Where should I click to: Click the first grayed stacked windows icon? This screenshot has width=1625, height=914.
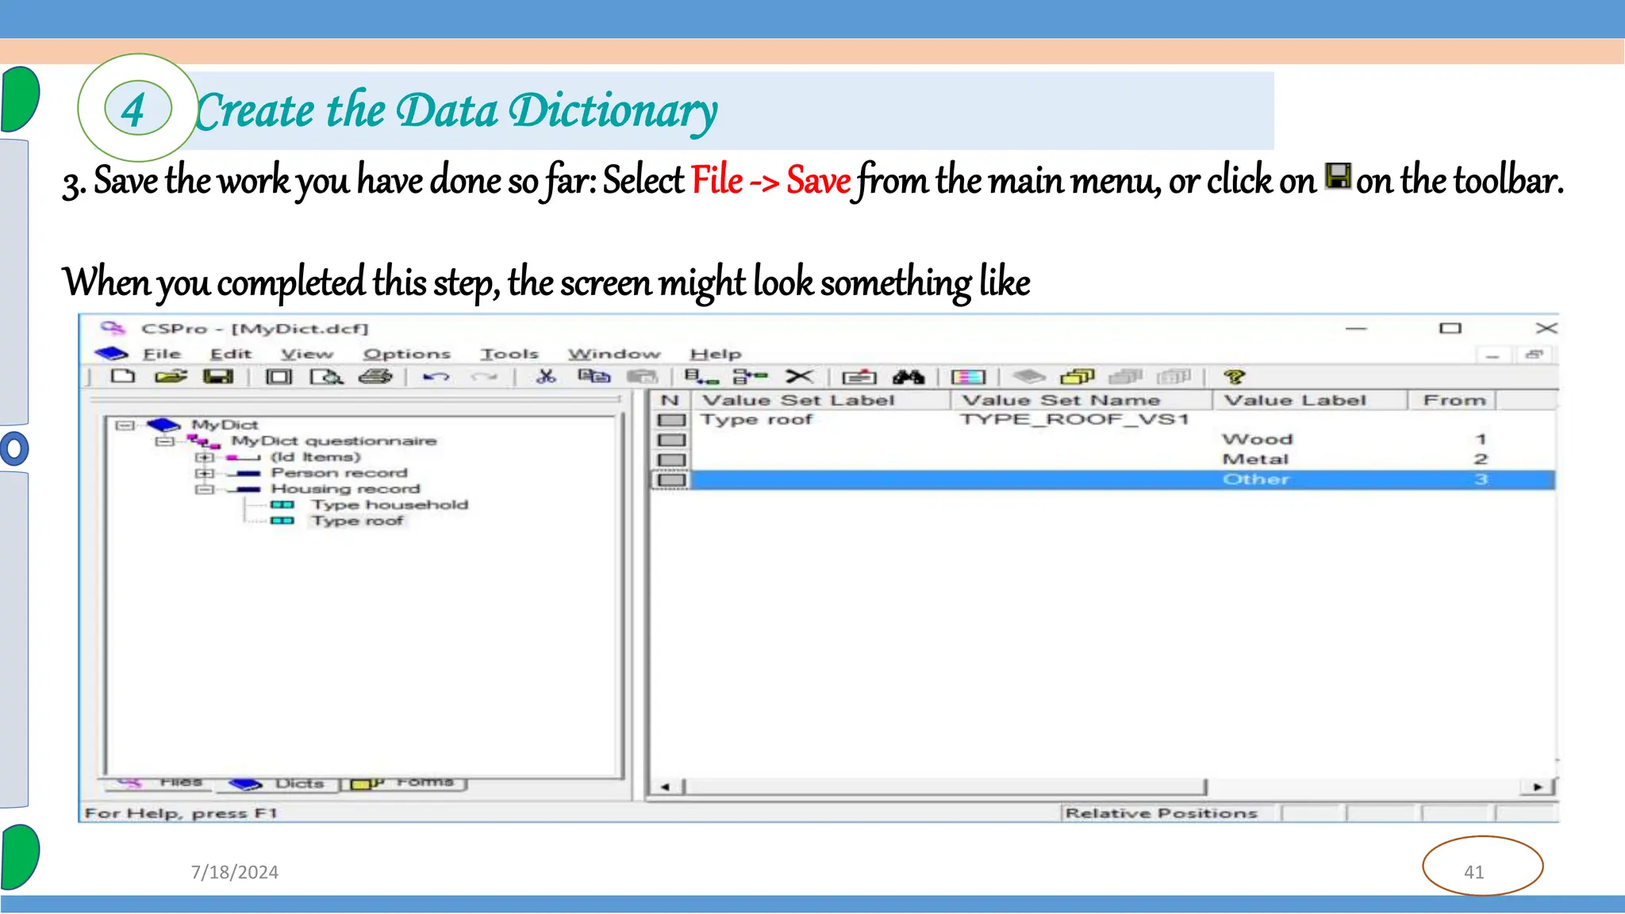pyautogui.click(x=1125, y=376)
